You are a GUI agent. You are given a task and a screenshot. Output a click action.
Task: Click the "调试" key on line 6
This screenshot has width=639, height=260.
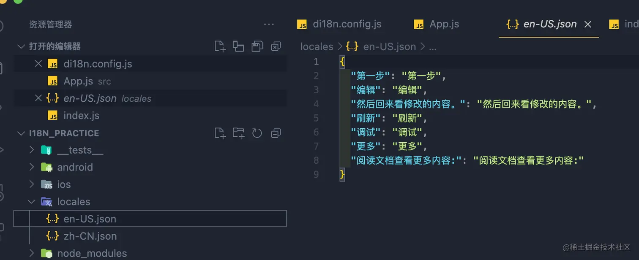[x=365, y=132]
